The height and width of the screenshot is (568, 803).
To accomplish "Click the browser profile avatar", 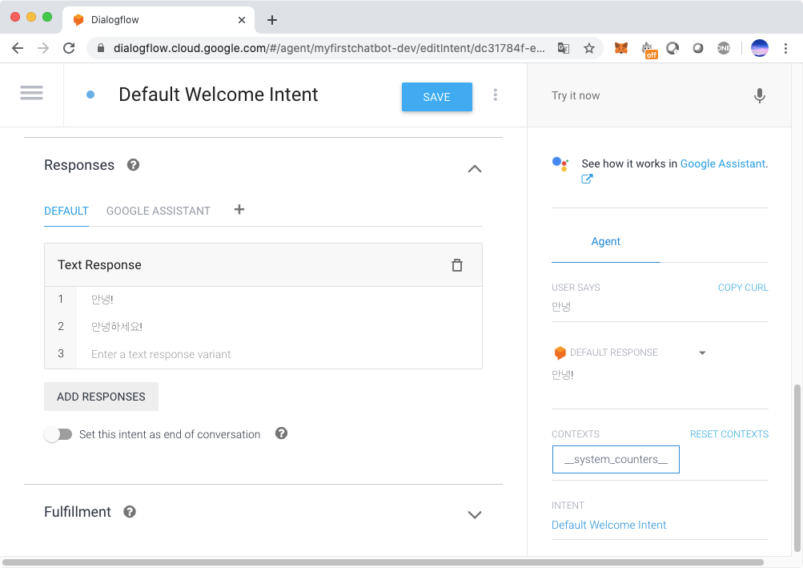I will point(760,48).
